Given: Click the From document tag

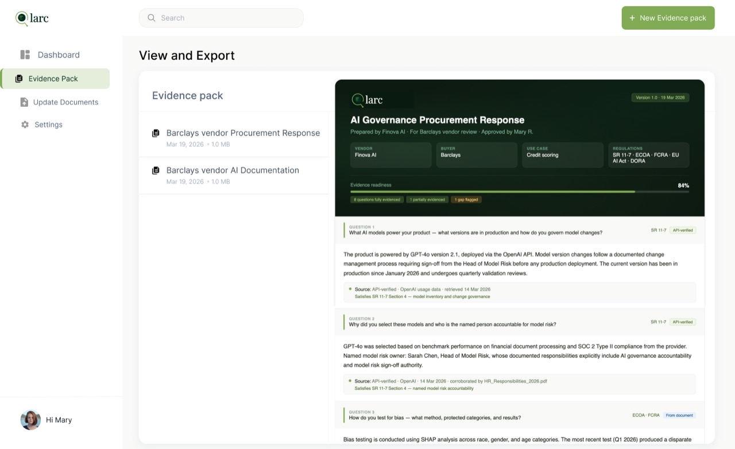Looking at the screenshot, I should click(x=679, y=415).
